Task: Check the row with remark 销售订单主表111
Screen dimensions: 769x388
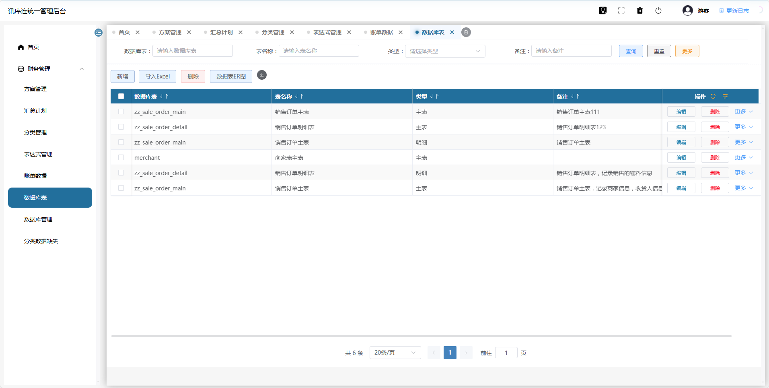Action: pos(121,111)
